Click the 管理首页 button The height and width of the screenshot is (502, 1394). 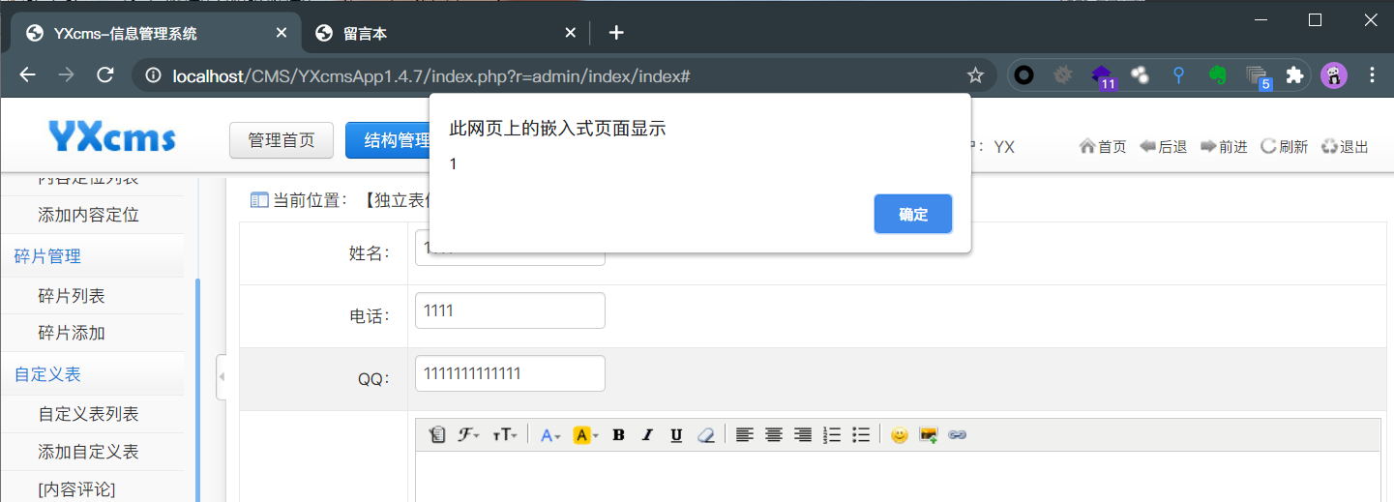click(x=282, y=140)
